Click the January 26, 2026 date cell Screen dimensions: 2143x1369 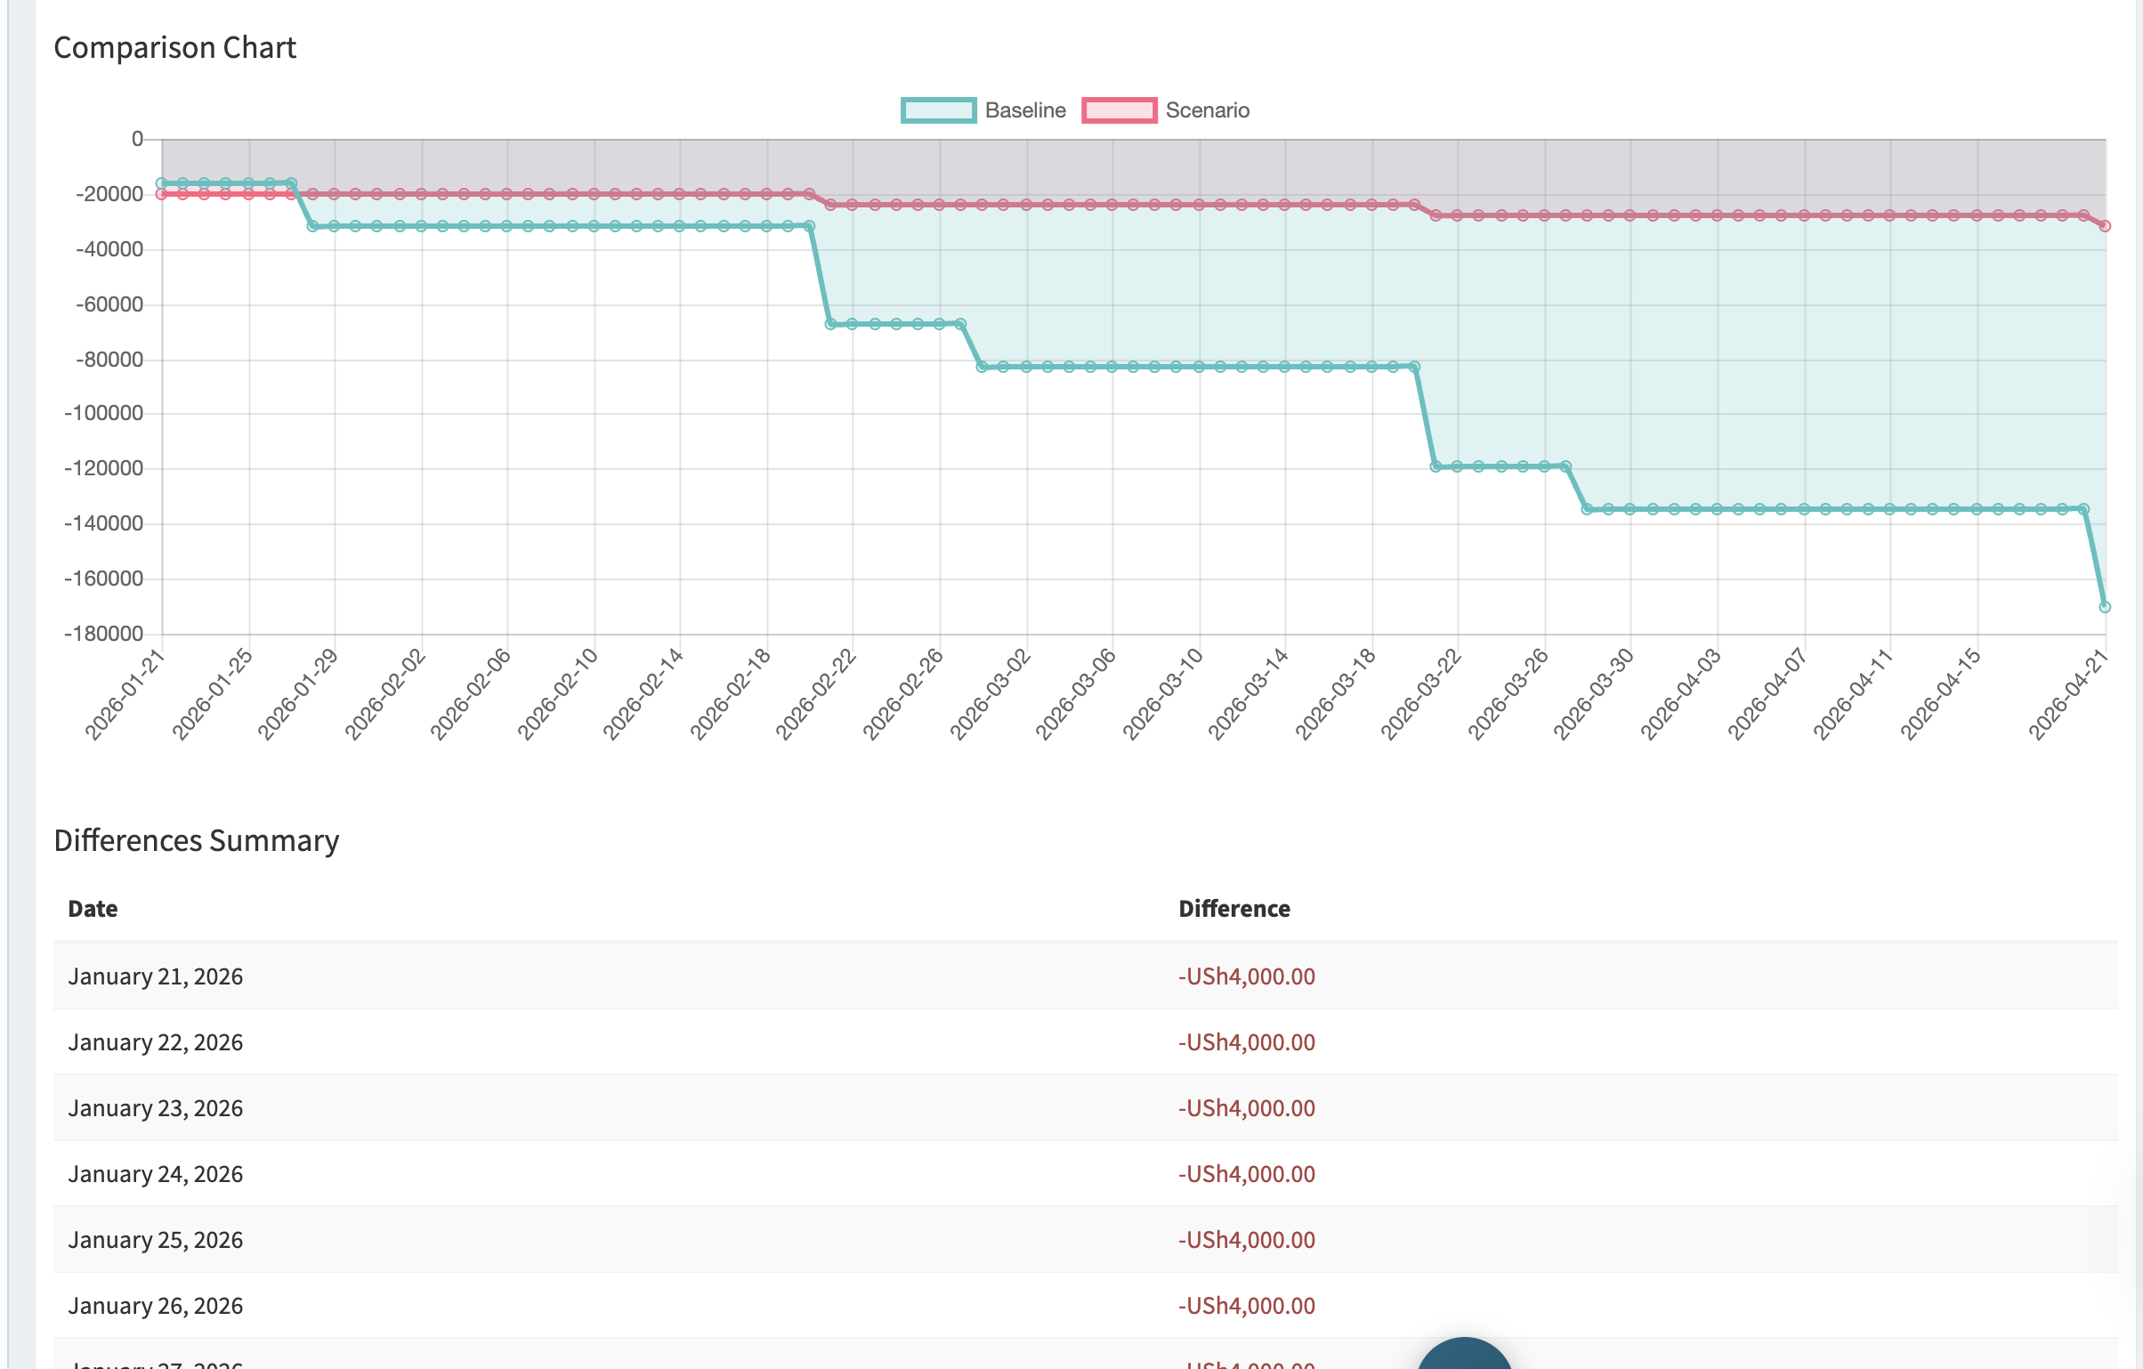tap(156, 1306)
